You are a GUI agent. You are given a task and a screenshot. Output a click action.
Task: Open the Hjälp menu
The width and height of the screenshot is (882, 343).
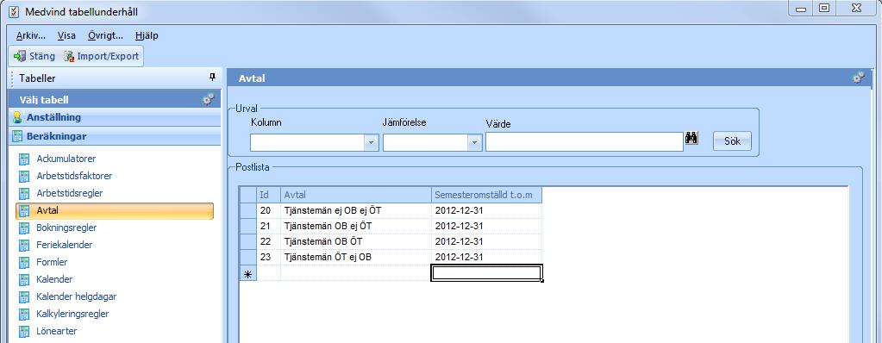147,35
